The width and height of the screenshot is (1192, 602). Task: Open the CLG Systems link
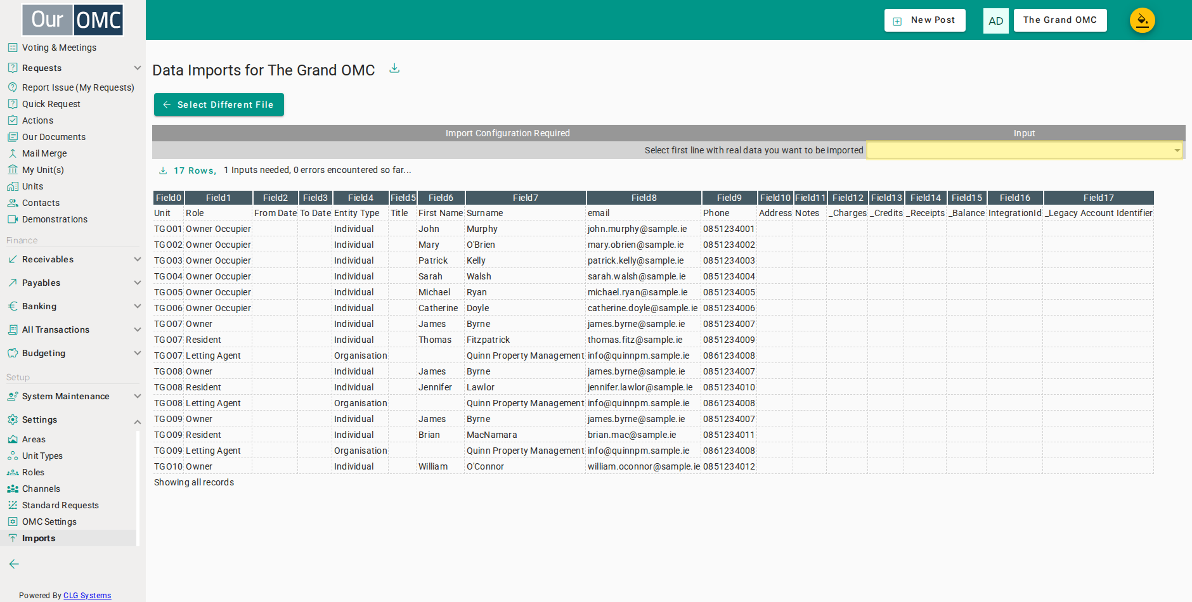pyautogui.click(x=87, y=595)
